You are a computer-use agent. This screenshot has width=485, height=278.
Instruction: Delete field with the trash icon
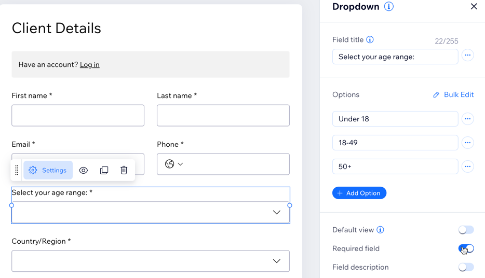pos(124,170)
